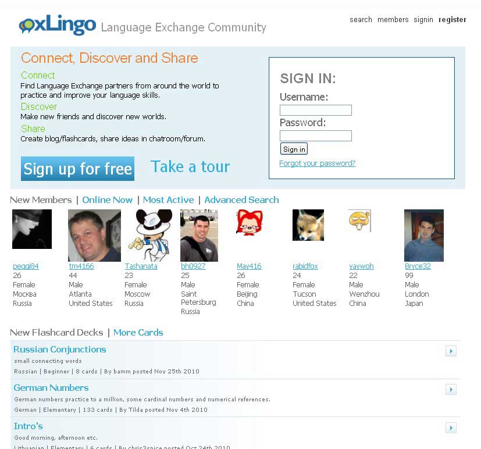
Task: Select May416's red fox avatar
Action: tap(250, 222)
